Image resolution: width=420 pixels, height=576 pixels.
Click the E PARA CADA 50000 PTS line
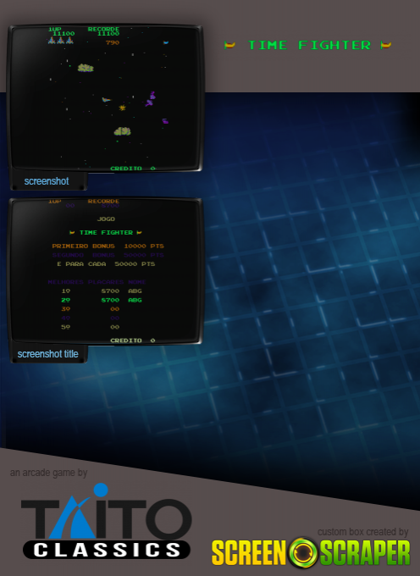[x=106, y=264]
